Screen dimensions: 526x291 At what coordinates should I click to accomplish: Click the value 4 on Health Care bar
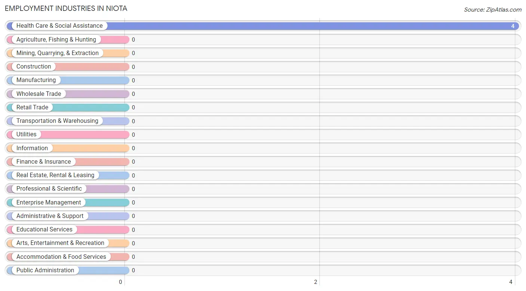click(513, 26)
